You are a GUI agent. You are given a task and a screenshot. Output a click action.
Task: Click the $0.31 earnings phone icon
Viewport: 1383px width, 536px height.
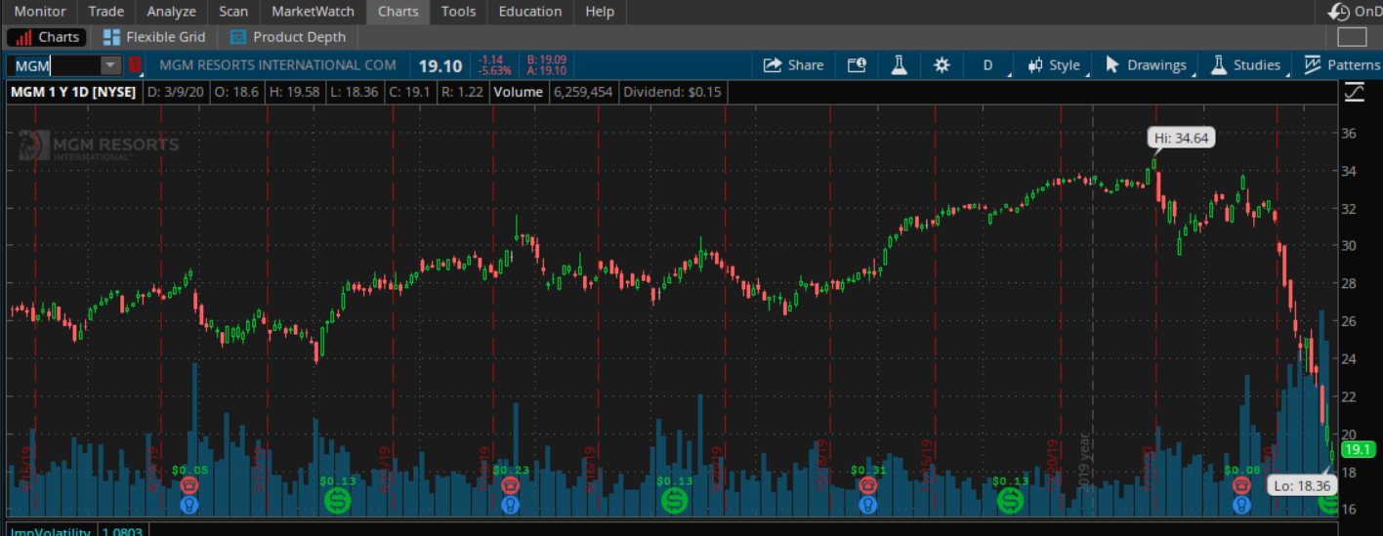[867, 485]
